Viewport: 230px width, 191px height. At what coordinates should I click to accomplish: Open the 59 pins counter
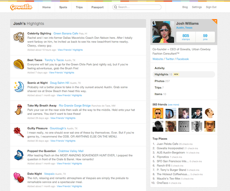[x=205, y=37]
